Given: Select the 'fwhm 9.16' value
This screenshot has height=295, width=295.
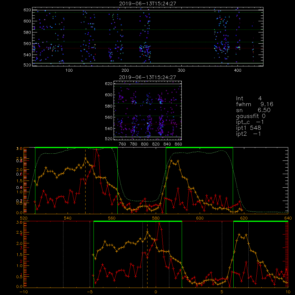Looking at the screenshot, I should pos(255,104).
